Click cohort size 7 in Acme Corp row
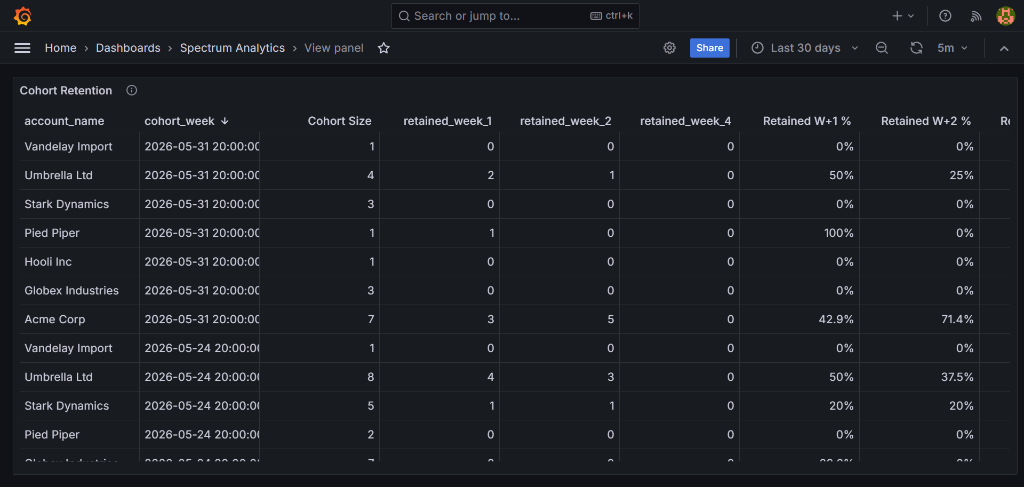 coord(371,320)
